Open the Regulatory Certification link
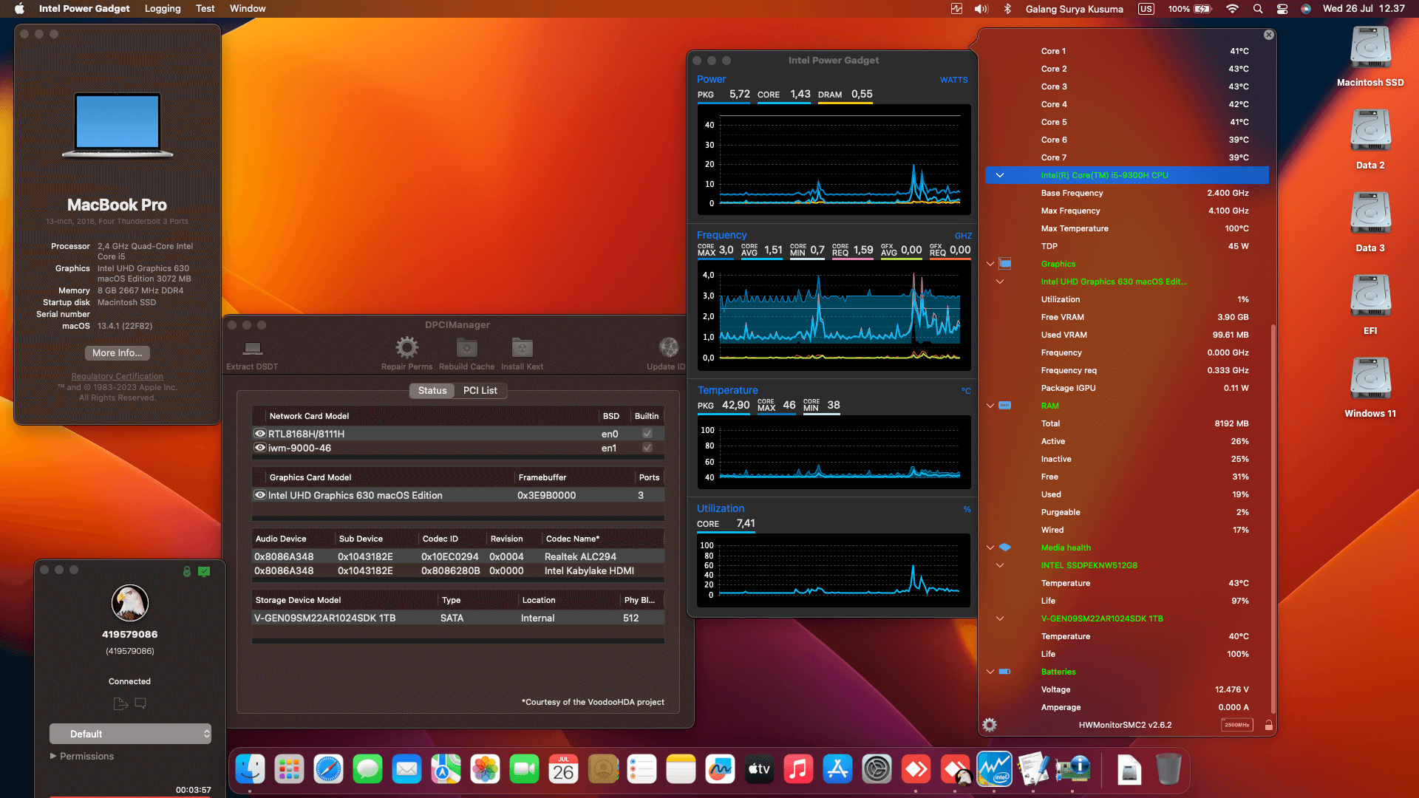The width and height of the screenshot is (1419, 798). click(116, 376)
